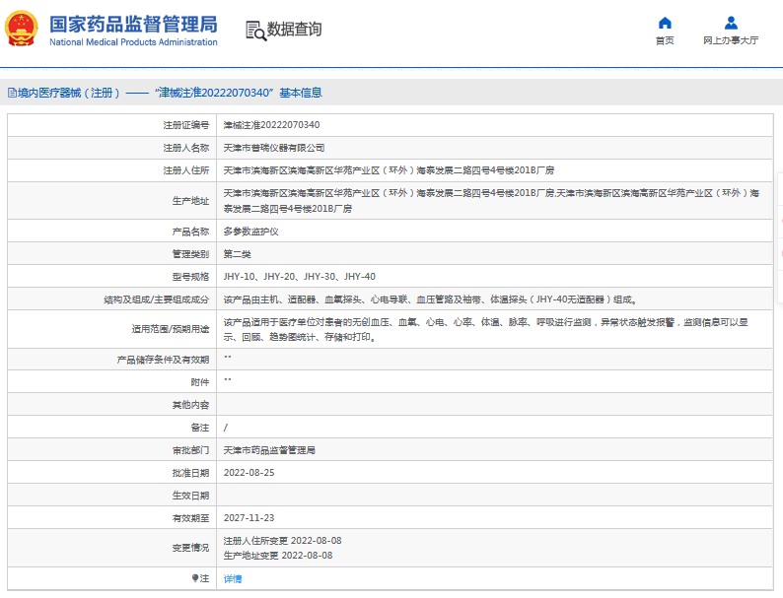Click expiry date 2027-11-23

click(x=249, y=517)
